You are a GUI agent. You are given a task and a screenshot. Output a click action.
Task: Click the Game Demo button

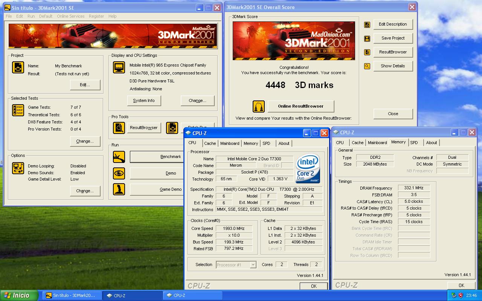click(x=157, y=189)
